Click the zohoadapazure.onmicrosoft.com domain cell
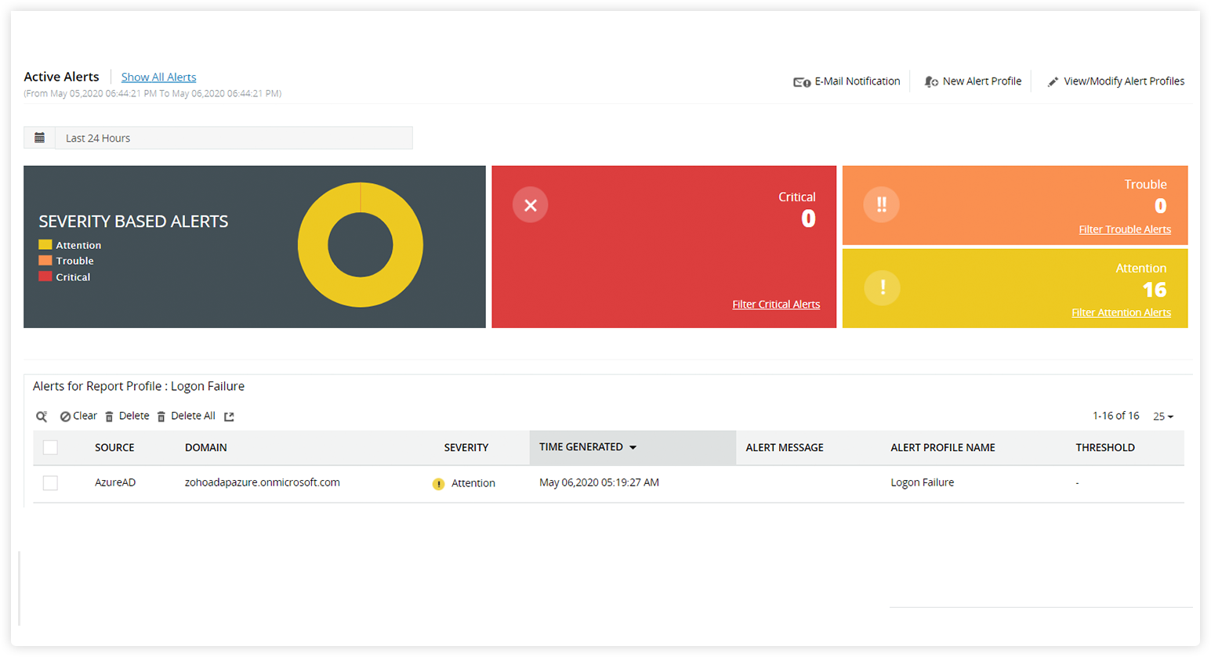1211x657 pixels. (x=263, y=482)
